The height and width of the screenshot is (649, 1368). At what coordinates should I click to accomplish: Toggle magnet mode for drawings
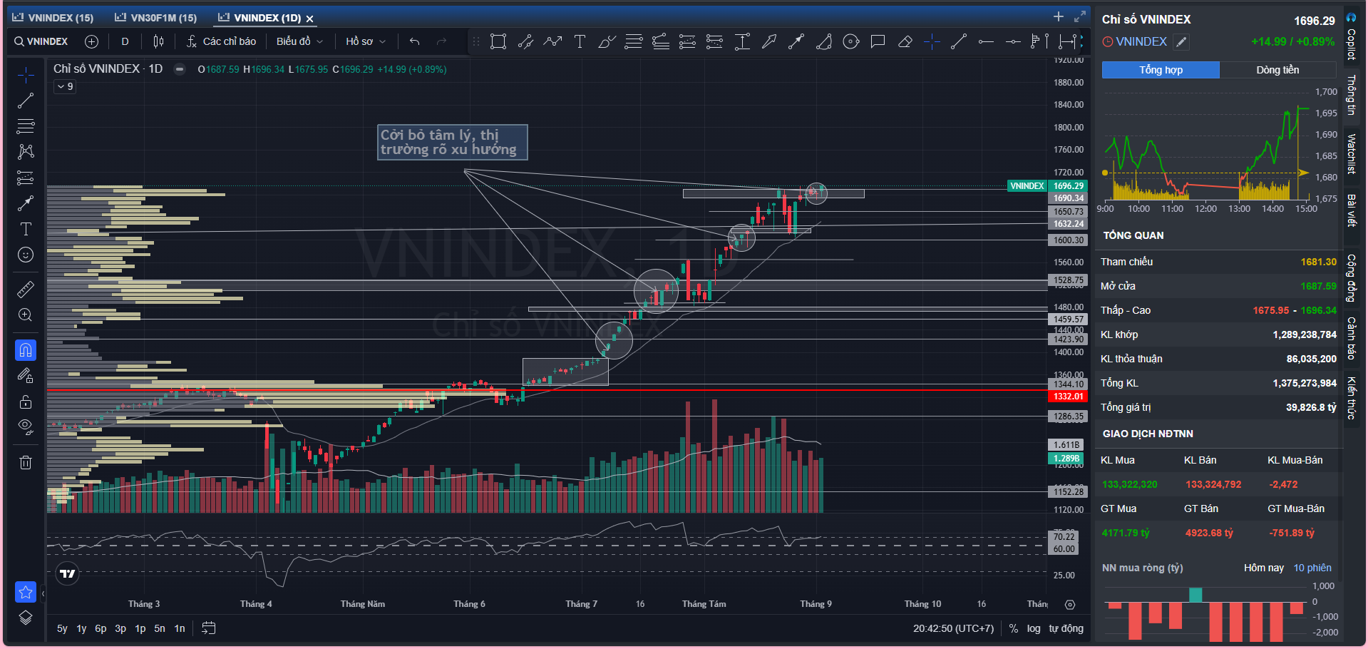point(26,349)
